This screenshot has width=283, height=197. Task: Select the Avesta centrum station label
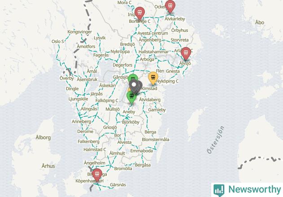pos(152,33)
